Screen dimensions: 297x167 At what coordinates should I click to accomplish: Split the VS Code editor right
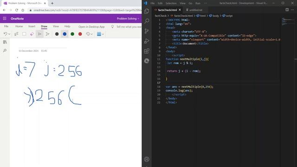point(287,10)
